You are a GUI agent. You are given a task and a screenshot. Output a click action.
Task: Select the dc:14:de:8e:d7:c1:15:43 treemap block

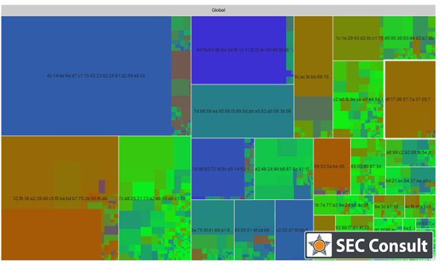point(96,76)
